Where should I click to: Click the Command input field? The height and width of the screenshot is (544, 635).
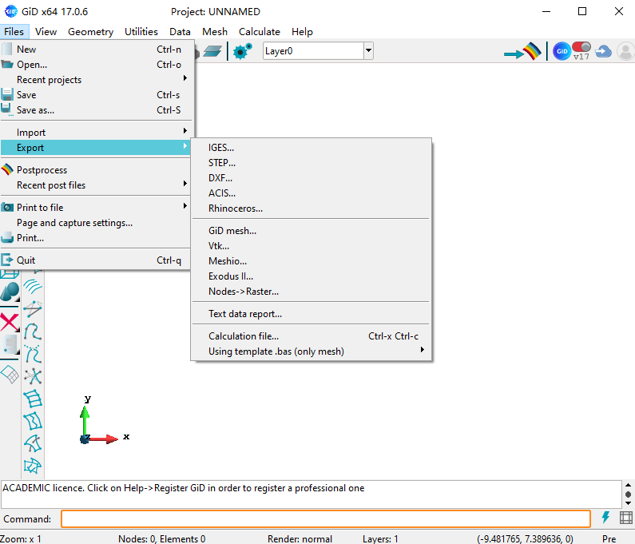326,518
